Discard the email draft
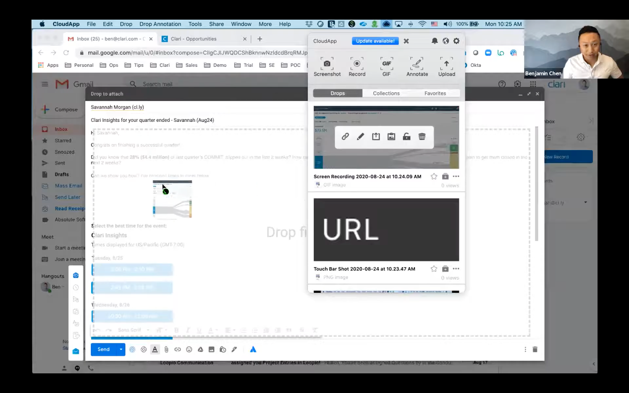Image resolution: width=629 pixels, height=393 pixels. pos(535,349)
